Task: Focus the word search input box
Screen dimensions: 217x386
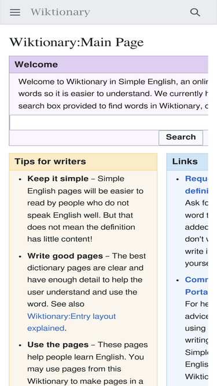Action: (109, 122)
